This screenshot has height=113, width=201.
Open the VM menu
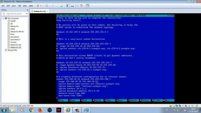pos(19,6)
